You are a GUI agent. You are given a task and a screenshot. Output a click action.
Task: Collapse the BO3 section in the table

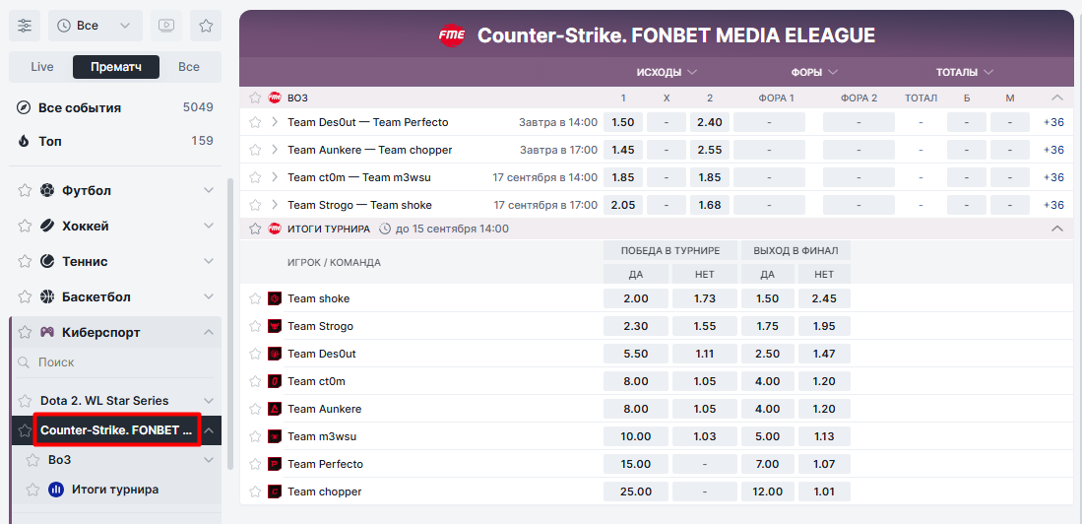tap(1056, 98)
